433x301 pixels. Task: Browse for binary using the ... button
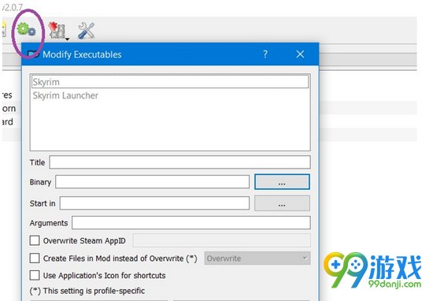(282, 182)
